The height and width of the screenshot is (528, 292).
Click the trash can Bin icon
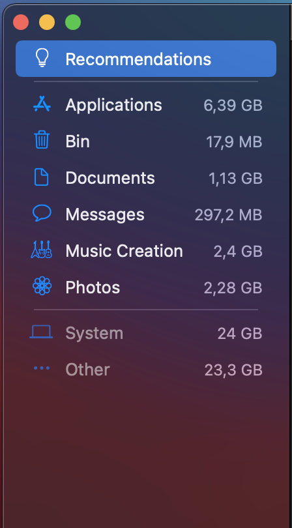click(42, 139)
